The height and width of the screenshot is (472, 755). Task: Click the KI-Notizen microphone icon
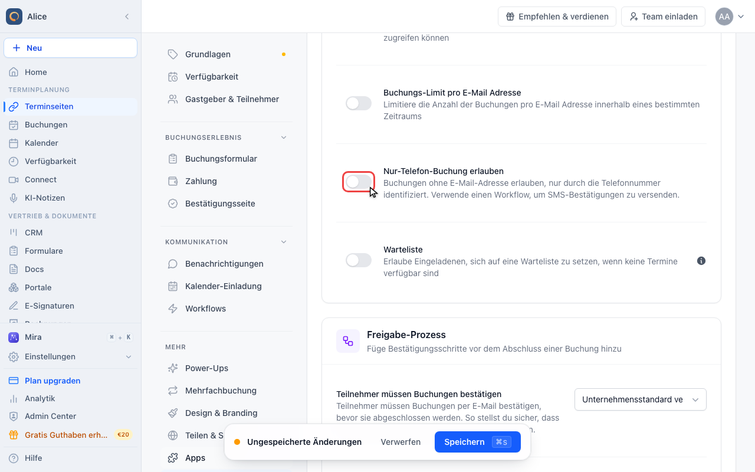[14, 198]
